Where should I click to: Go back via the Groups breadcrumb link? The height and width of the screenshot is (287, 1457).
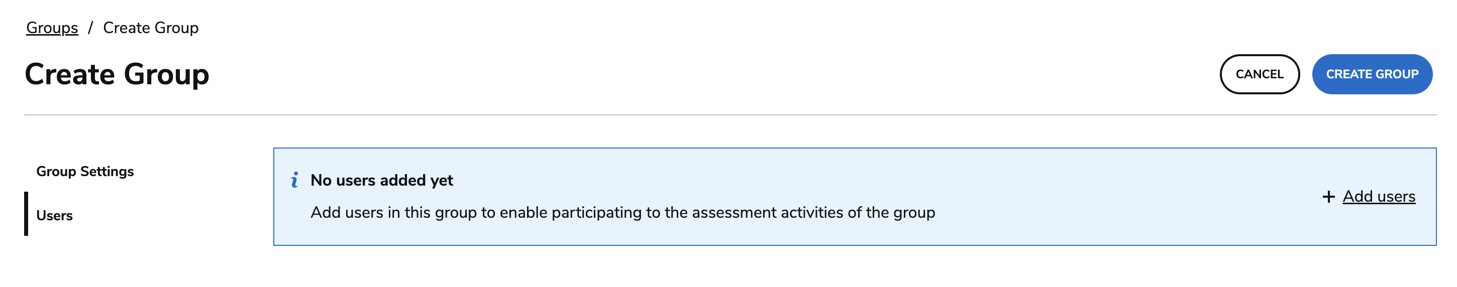(52, 28)
